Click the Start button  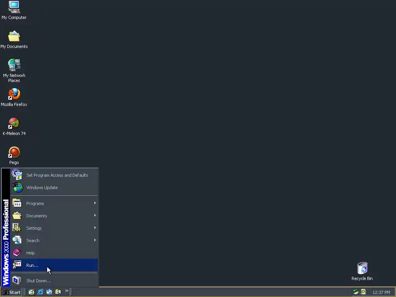11,292
